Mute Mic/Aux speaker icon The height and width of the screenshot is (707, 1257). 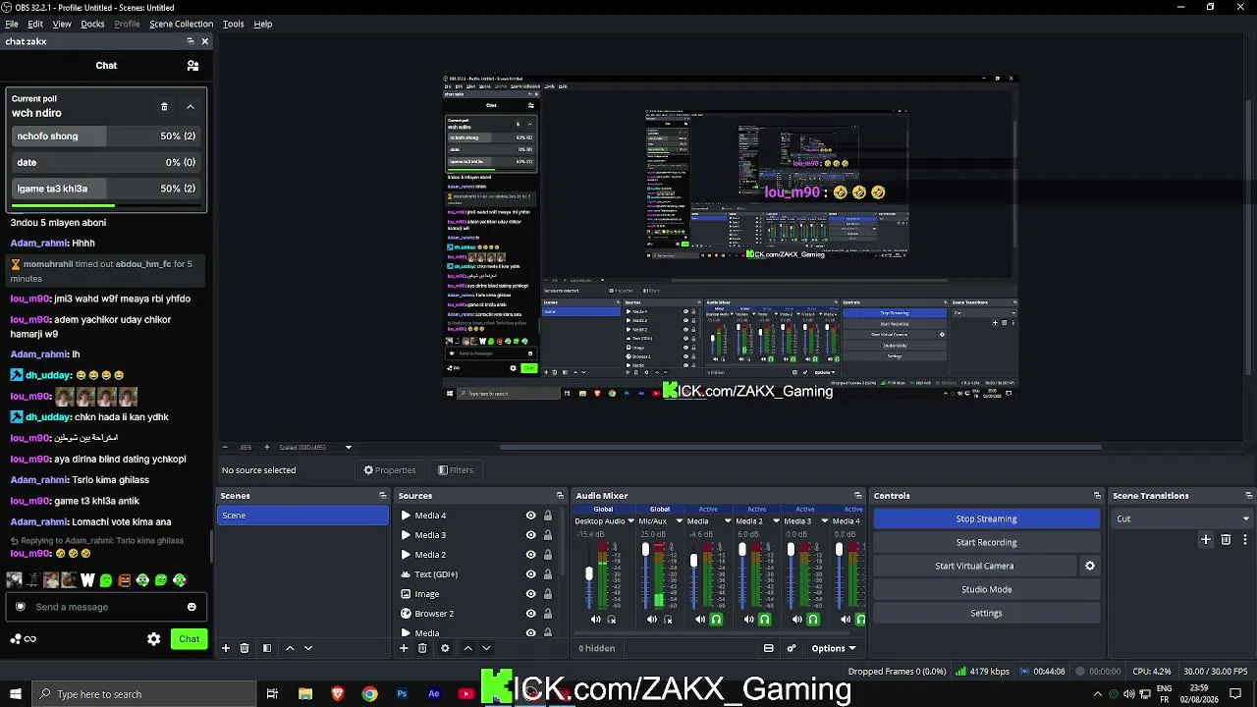(651, 620)
